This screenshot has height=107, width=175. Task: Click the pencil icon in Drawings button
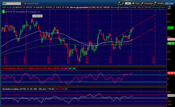(x=142, y=4)
